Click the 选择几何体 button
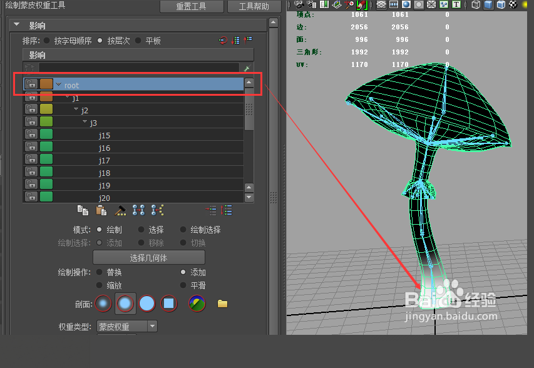534x368 pixels. (x=149, y=257)
